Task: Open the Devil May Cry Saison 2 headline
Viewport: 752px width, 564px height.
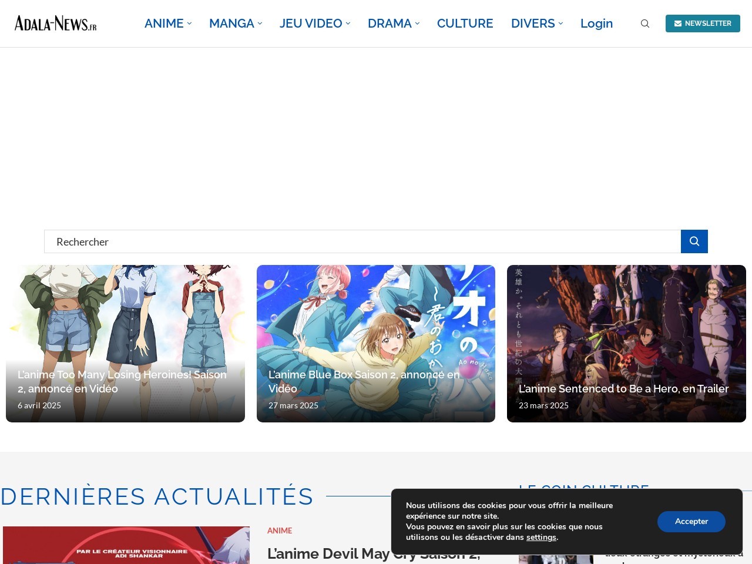Action: 374,554
